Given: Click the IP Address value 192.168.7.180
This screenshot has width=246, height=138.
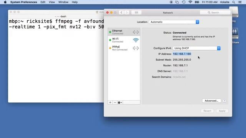Looking at the screenshot, I should click(x=182, y=54).
